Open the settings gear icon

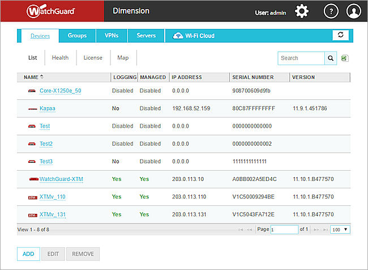tap(302, 11)
